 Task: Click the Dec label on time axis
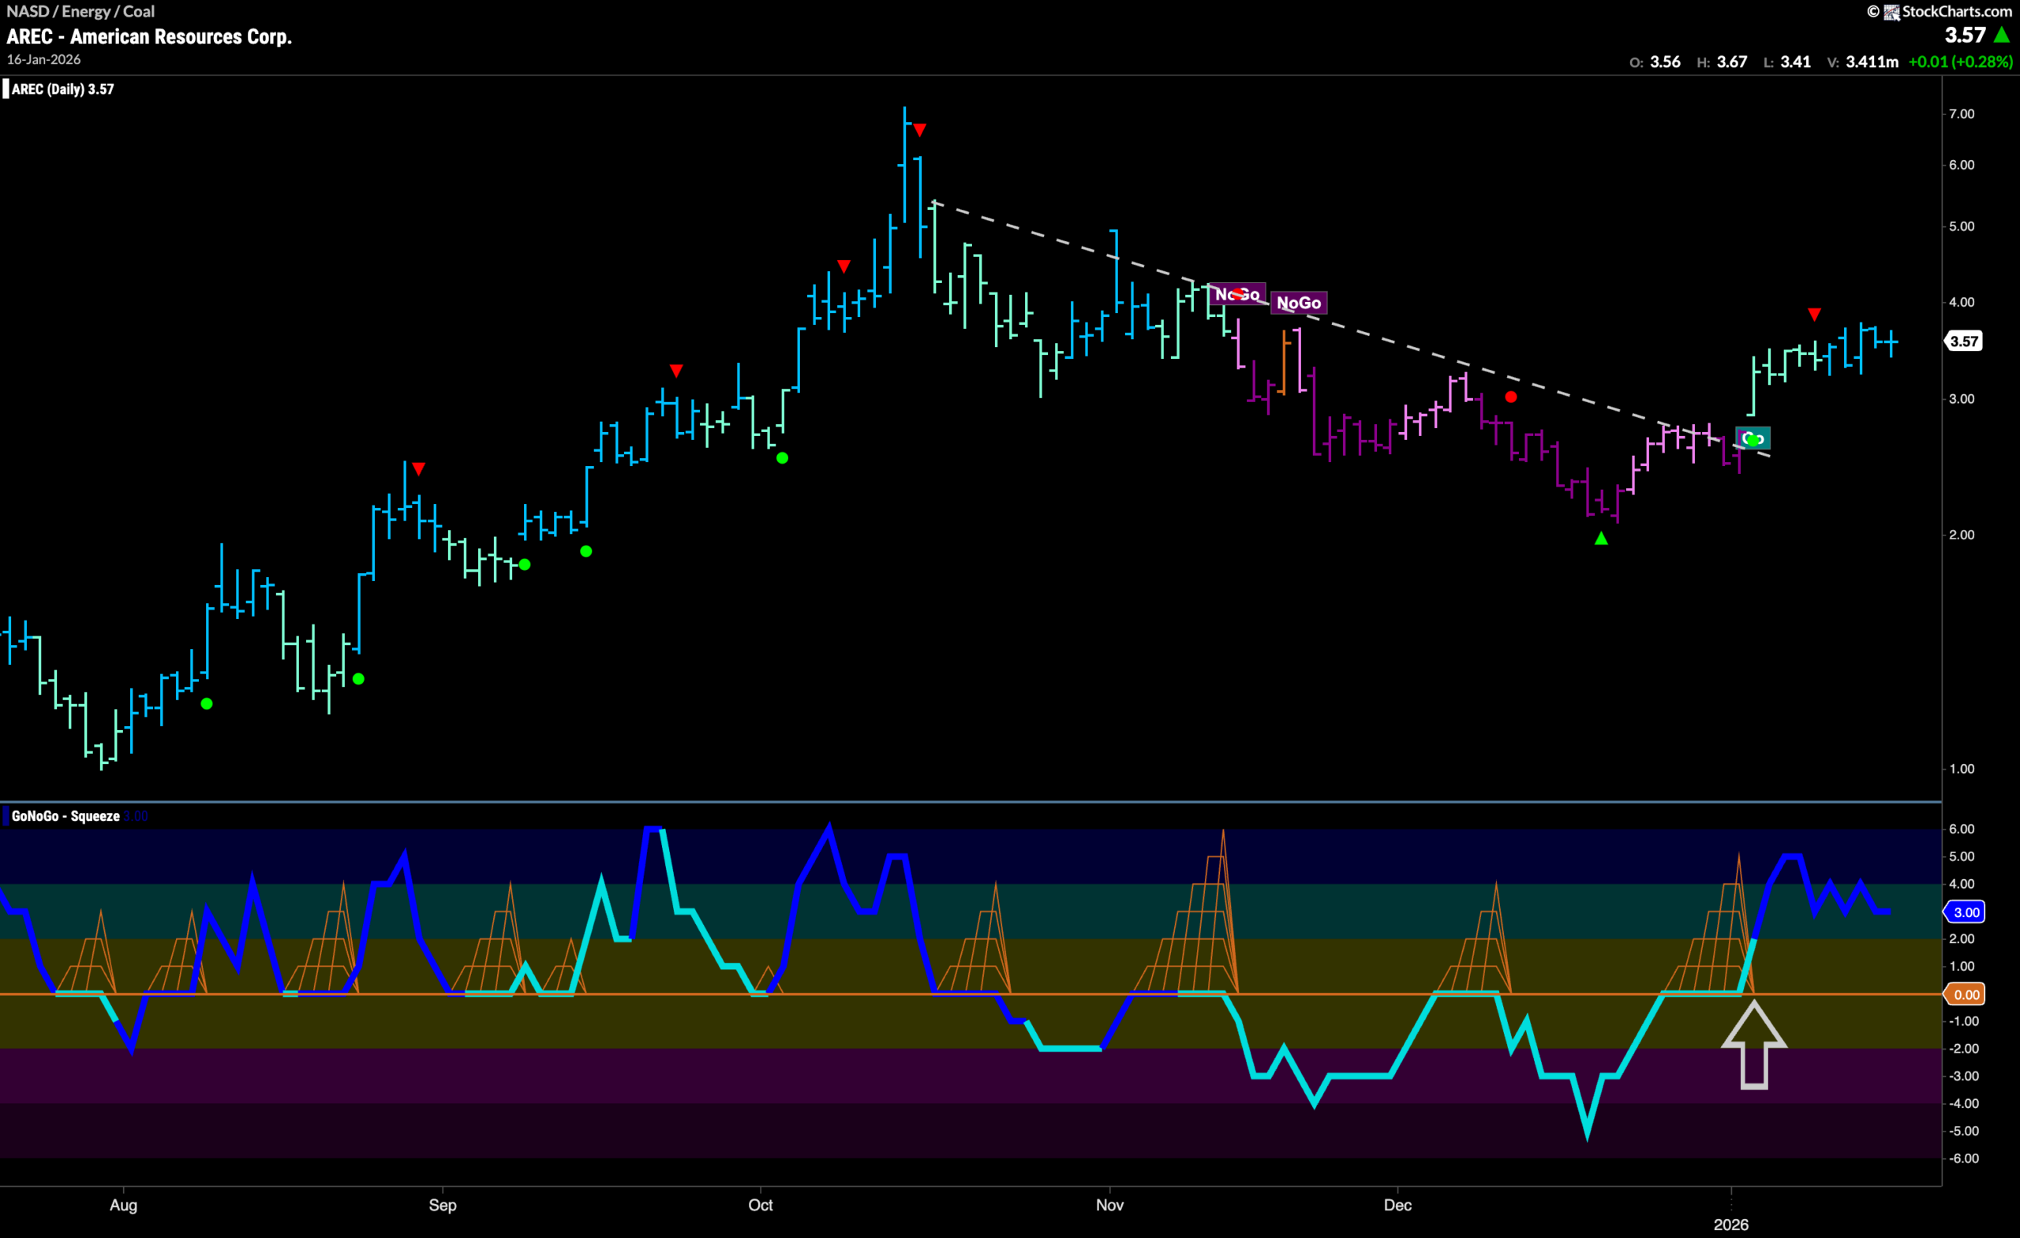pos(1397,1205)
